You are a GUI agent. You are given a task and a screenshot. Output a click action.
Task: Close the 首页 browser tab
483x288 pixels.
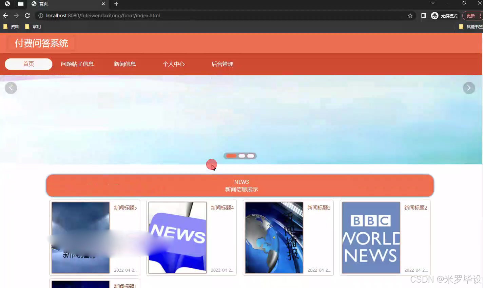point(103,4)
